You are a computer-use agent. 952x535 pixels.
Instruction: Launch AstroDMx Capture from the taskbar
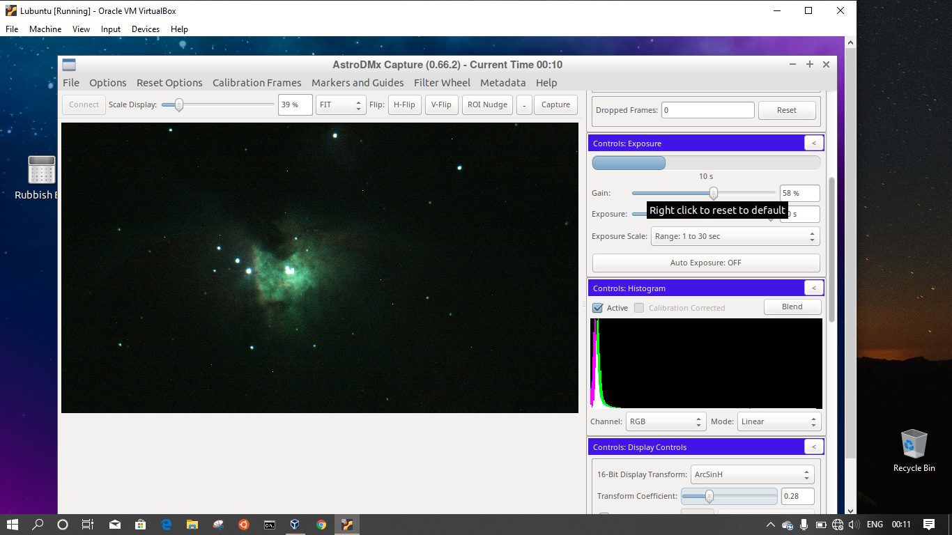pos(346,524)
